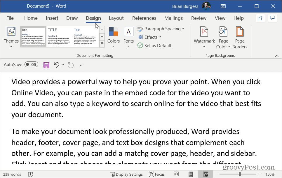Switch to the Insert tab
The height and width of the screenshot is (178, 282).
[52, 18]
